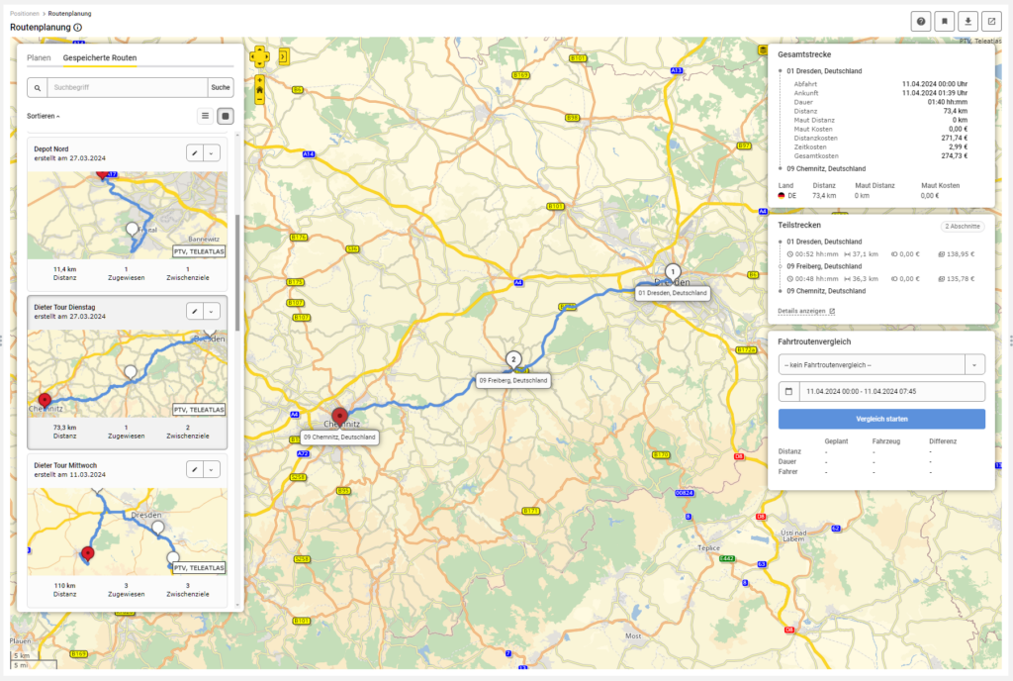The width and height of the screenshot is (1013, 681).
Task: Open the Fahrtroutenvergleich dropdown arrow
Action: (x=974, y=365)
